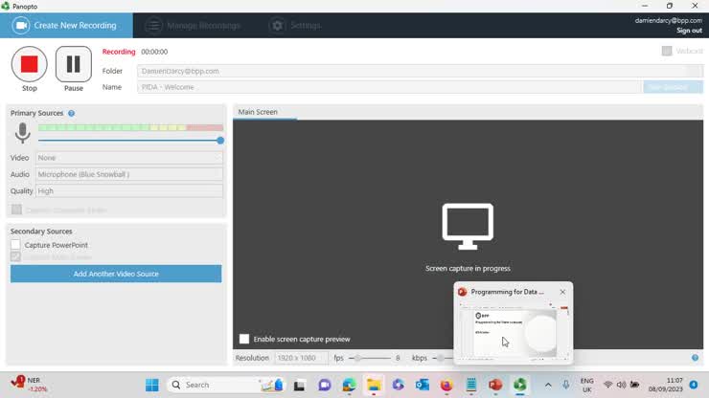Enable screen capture preview checkbox

[244, 339]
